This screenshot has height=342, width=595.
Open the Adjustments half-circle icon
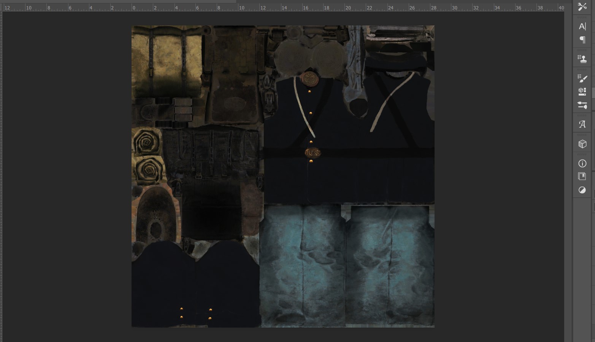(x=582, y=190)
